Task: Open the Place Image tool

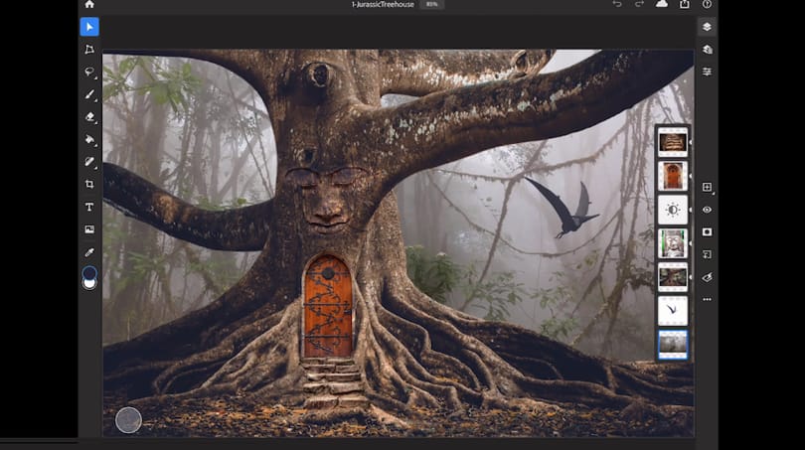Action: tap(89, 229)
